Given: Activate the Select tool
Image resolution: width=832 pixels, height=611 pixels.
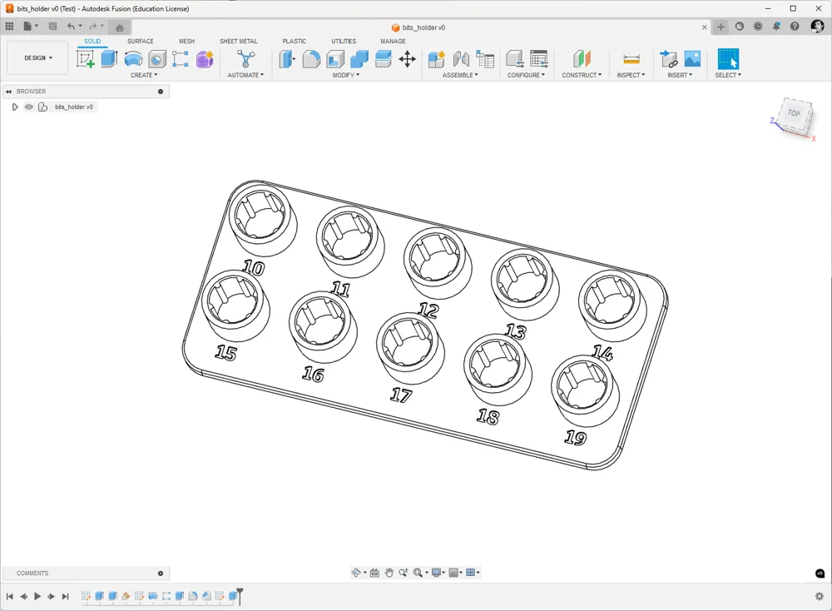Looking at the screenshot, I should pyautogui.click(x=728, y=59).
